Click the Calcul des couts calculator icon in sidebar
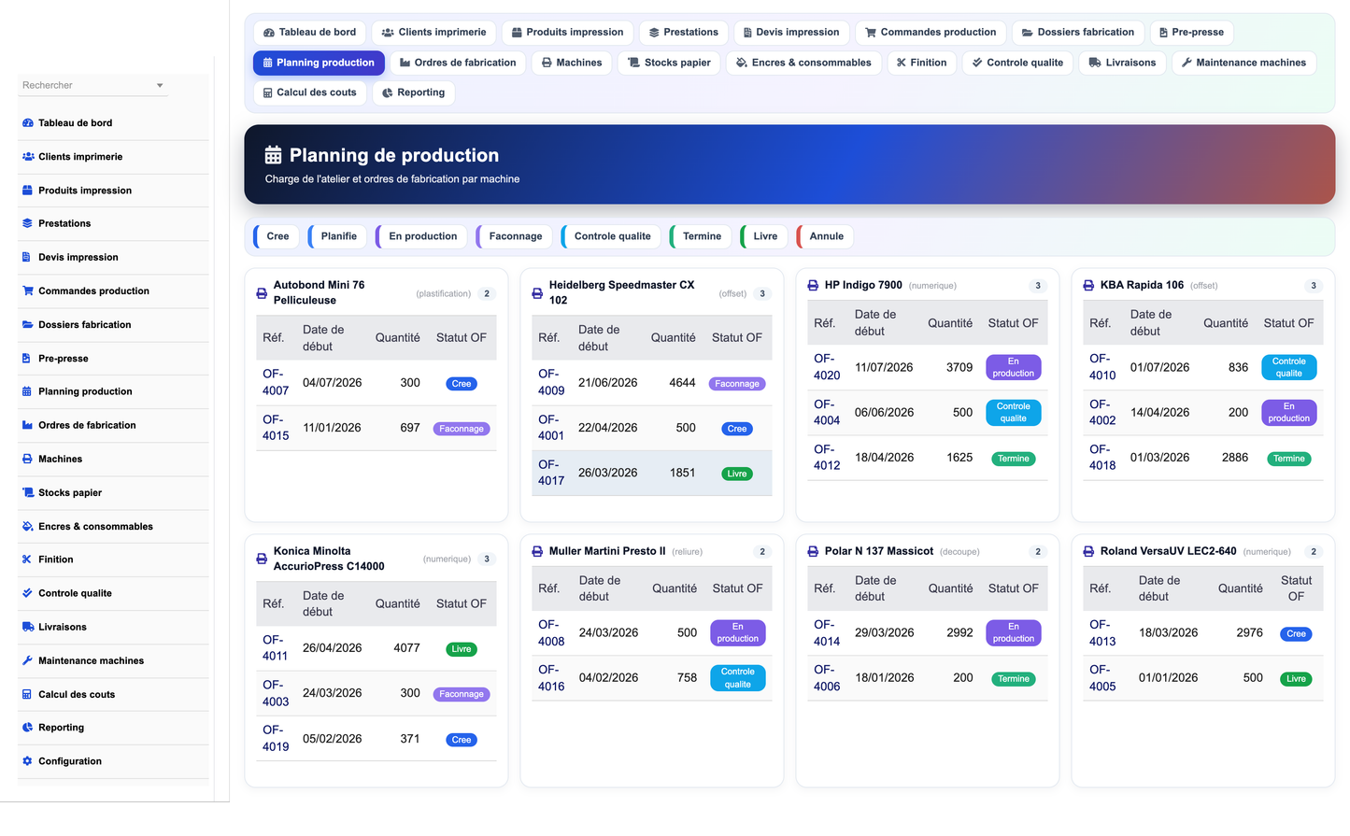 click(27, 695)
